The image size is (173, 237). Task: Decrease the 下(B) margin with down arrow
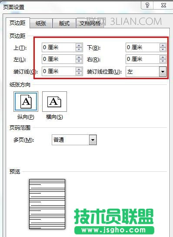coord(163,50)
